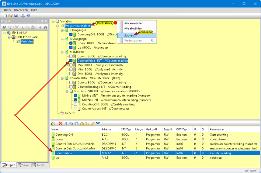The image size is (261, 173).
Task: Choose Alle auswählen in the context menu
Action: click(137, 23)
